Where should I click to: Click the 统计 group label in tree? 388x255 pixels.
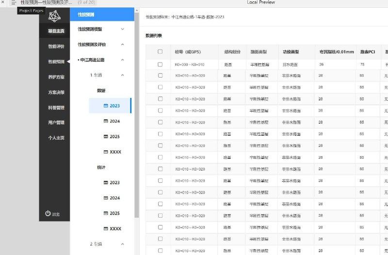click(x=101, y=167)
